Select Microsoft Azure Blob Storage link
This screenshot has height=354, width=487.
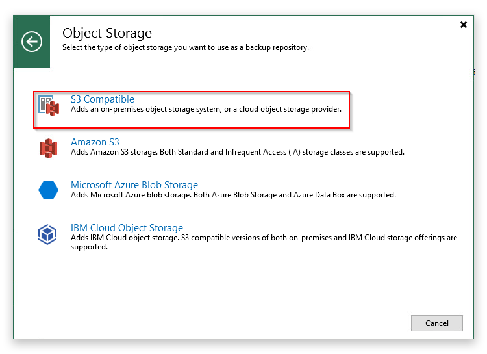pos(134,185)
